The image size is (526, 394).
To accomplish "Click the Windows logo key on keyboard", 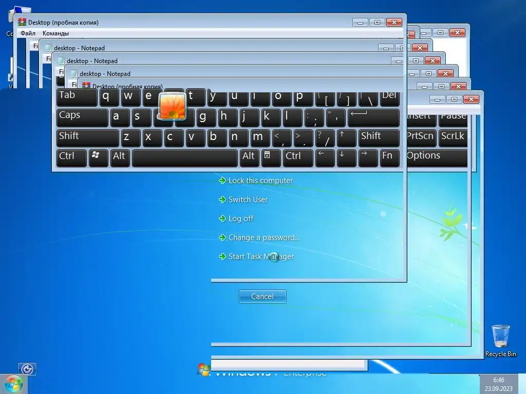I will pyautogui.click(x=98, y=158).
